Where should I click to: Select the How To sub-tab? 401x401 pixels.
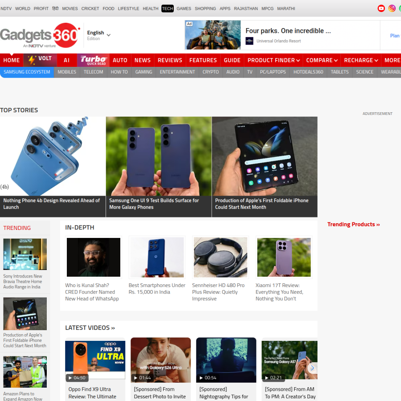[x=119, y=72]
